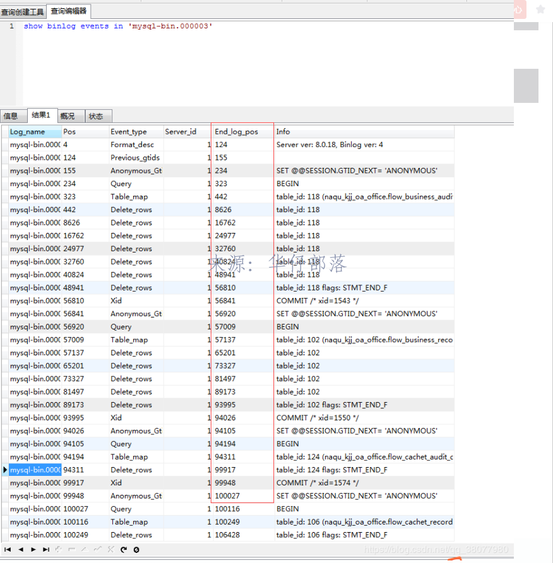Select the End_log_pos cell 106428

coord(244,535)
